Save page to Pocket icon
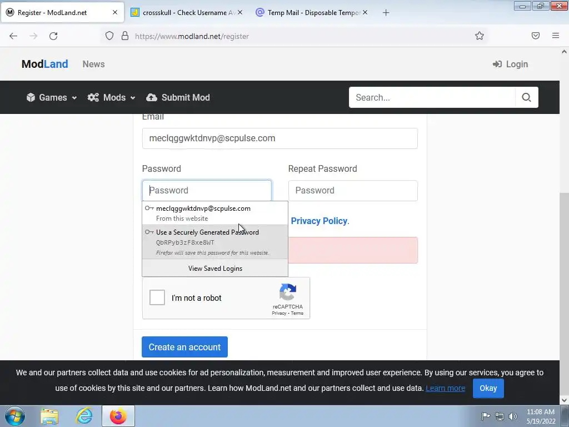 pos(535,36)
